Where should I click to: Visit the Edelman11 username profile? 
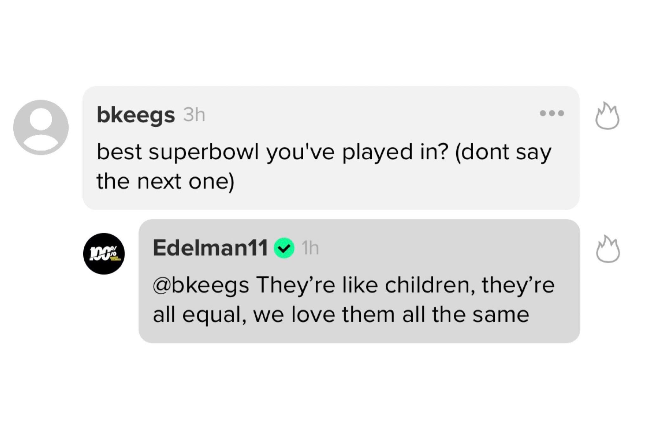(210, 248)
